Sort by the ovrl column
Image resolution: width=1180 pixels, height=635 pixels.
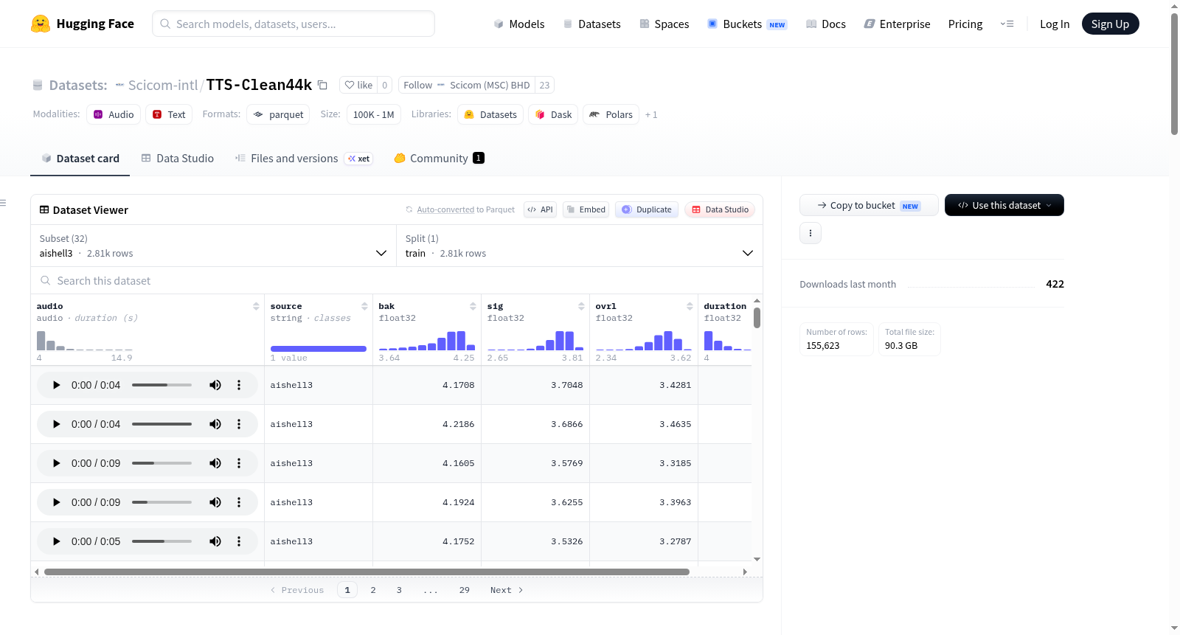click(690, 306)
